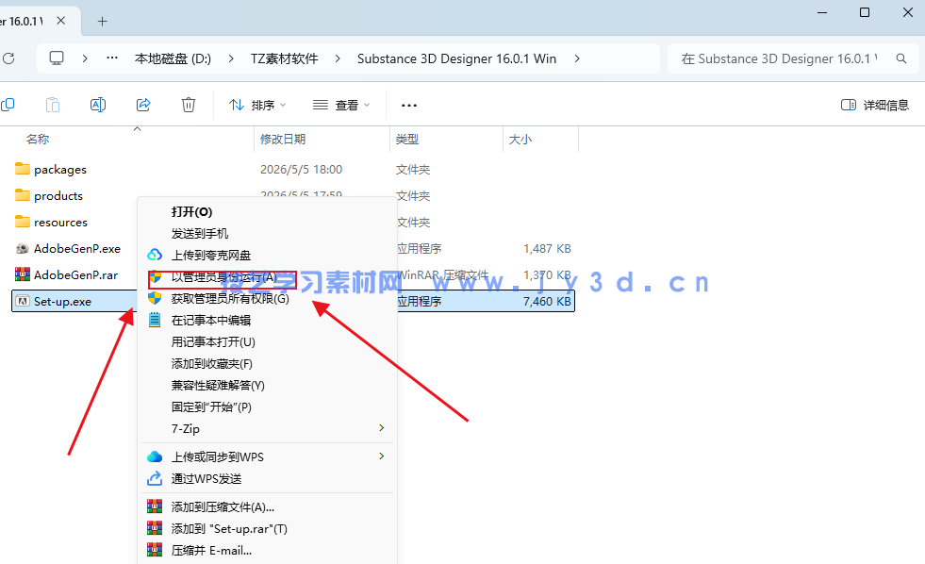Choose 用记事本打开(U) menu entry
This screenshot has height=564, width=925.
tap(267, 342)
